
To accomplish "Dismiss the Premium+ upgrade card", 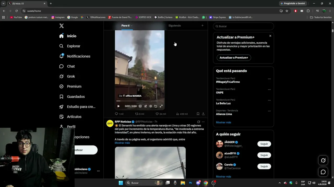I will [x=270, y=36].
